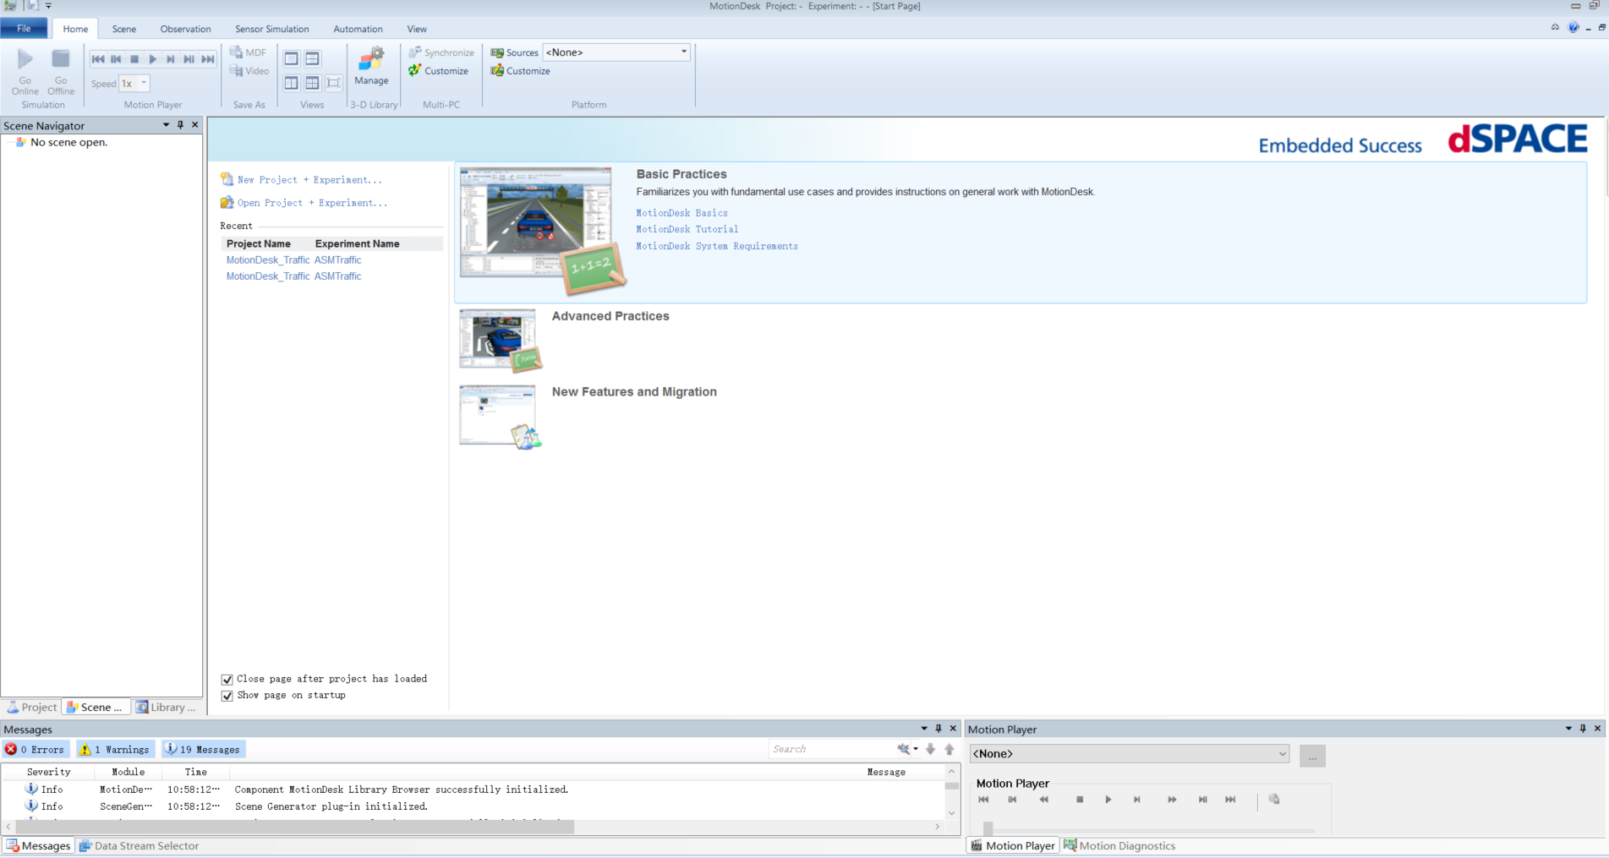Toggle Close page after project has loaded

click(x=227, y=680)
